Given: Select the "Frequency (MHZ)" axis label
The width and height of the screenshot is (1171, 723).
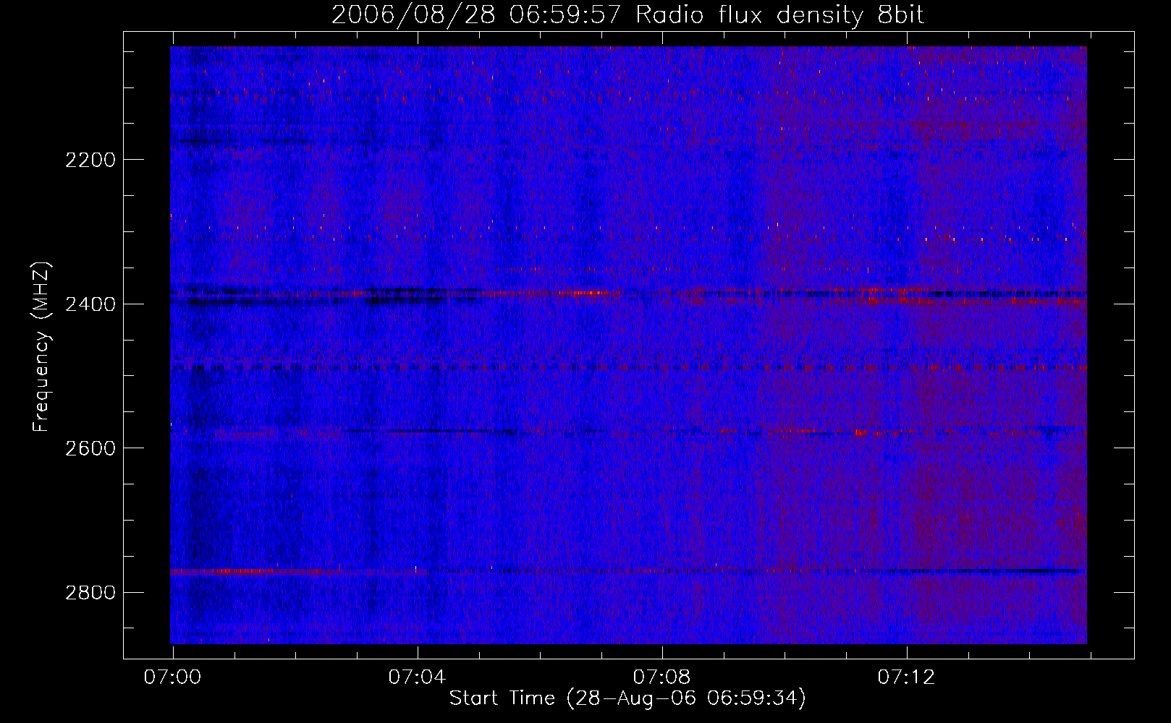Looking at the screenshot, I should 42,347.
